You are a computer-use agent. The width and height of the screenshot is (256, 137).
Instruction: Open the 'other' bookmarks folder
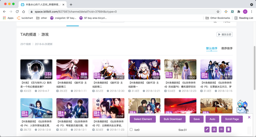(42, 18)
